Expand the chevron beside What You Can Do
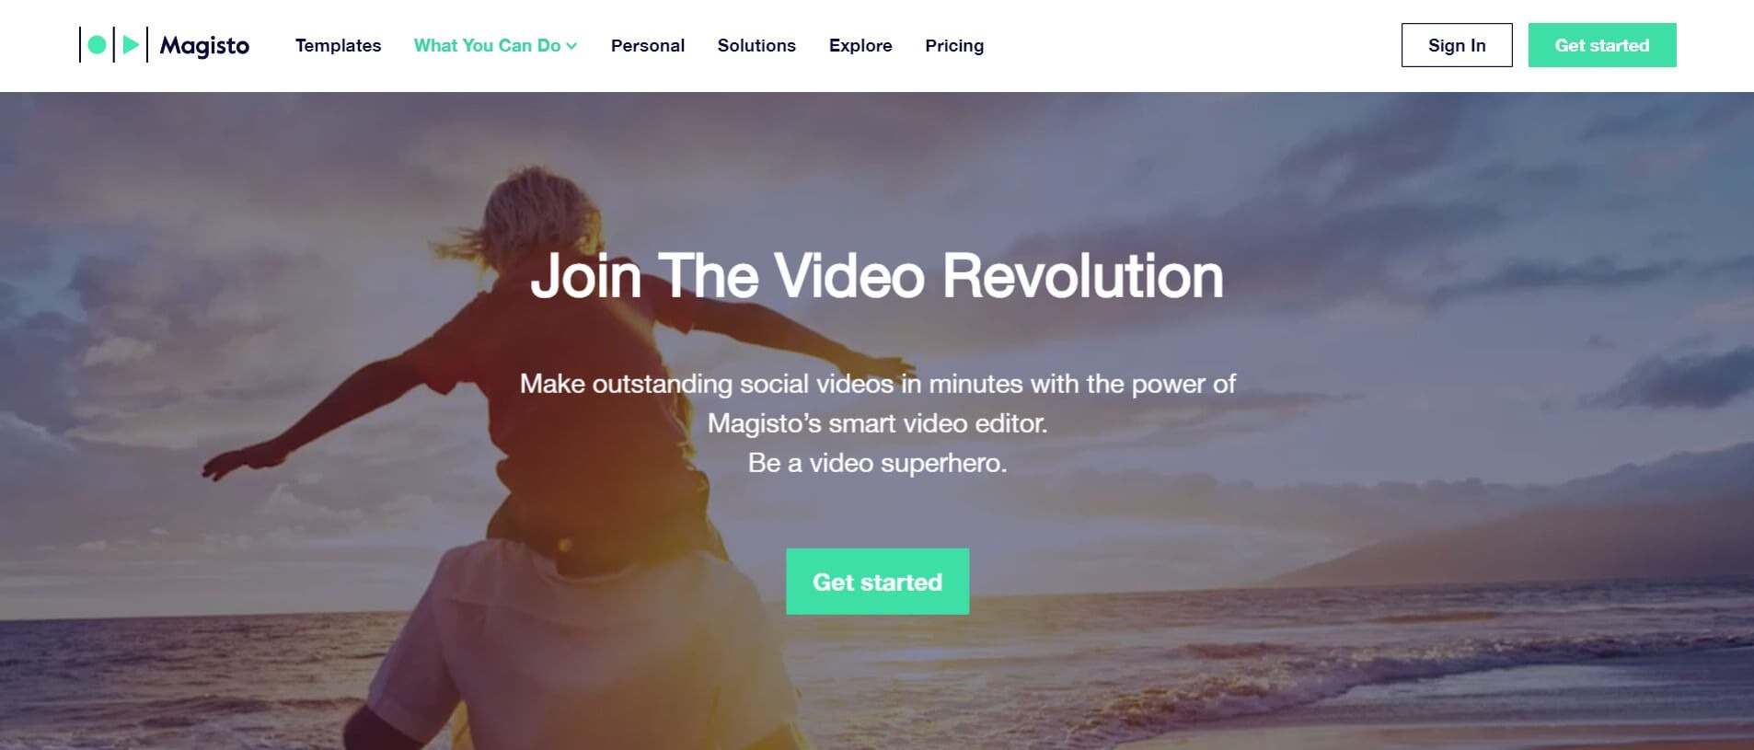Screen dimensions: 1754x750 [571, 46]
